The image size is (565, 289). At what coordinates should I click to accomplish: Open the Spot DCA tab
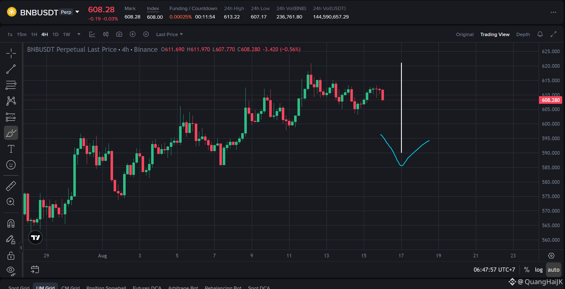(x=259, y=287)
